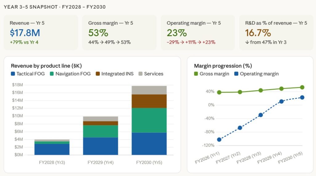Click the FY2026 (Yr1) Operating margin data point

[x=219, y=140]
